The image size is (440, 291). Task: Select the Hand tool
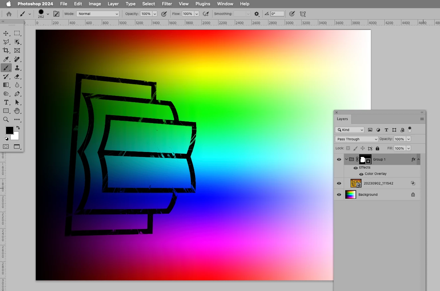[x=17, y=111]
